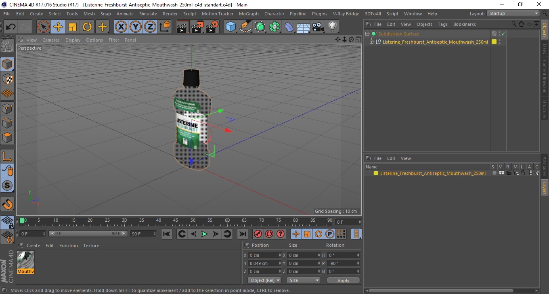Switch to Points mode
The image size is (549, 294).
[x=7, y=108]
